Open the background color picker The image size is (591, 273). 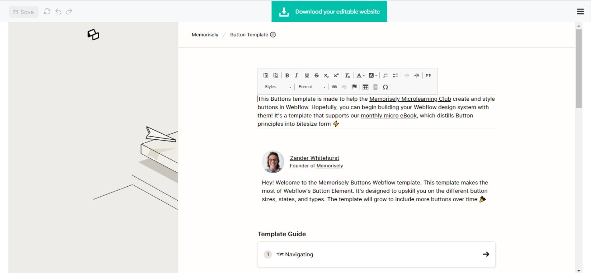(x=372, y=76)
